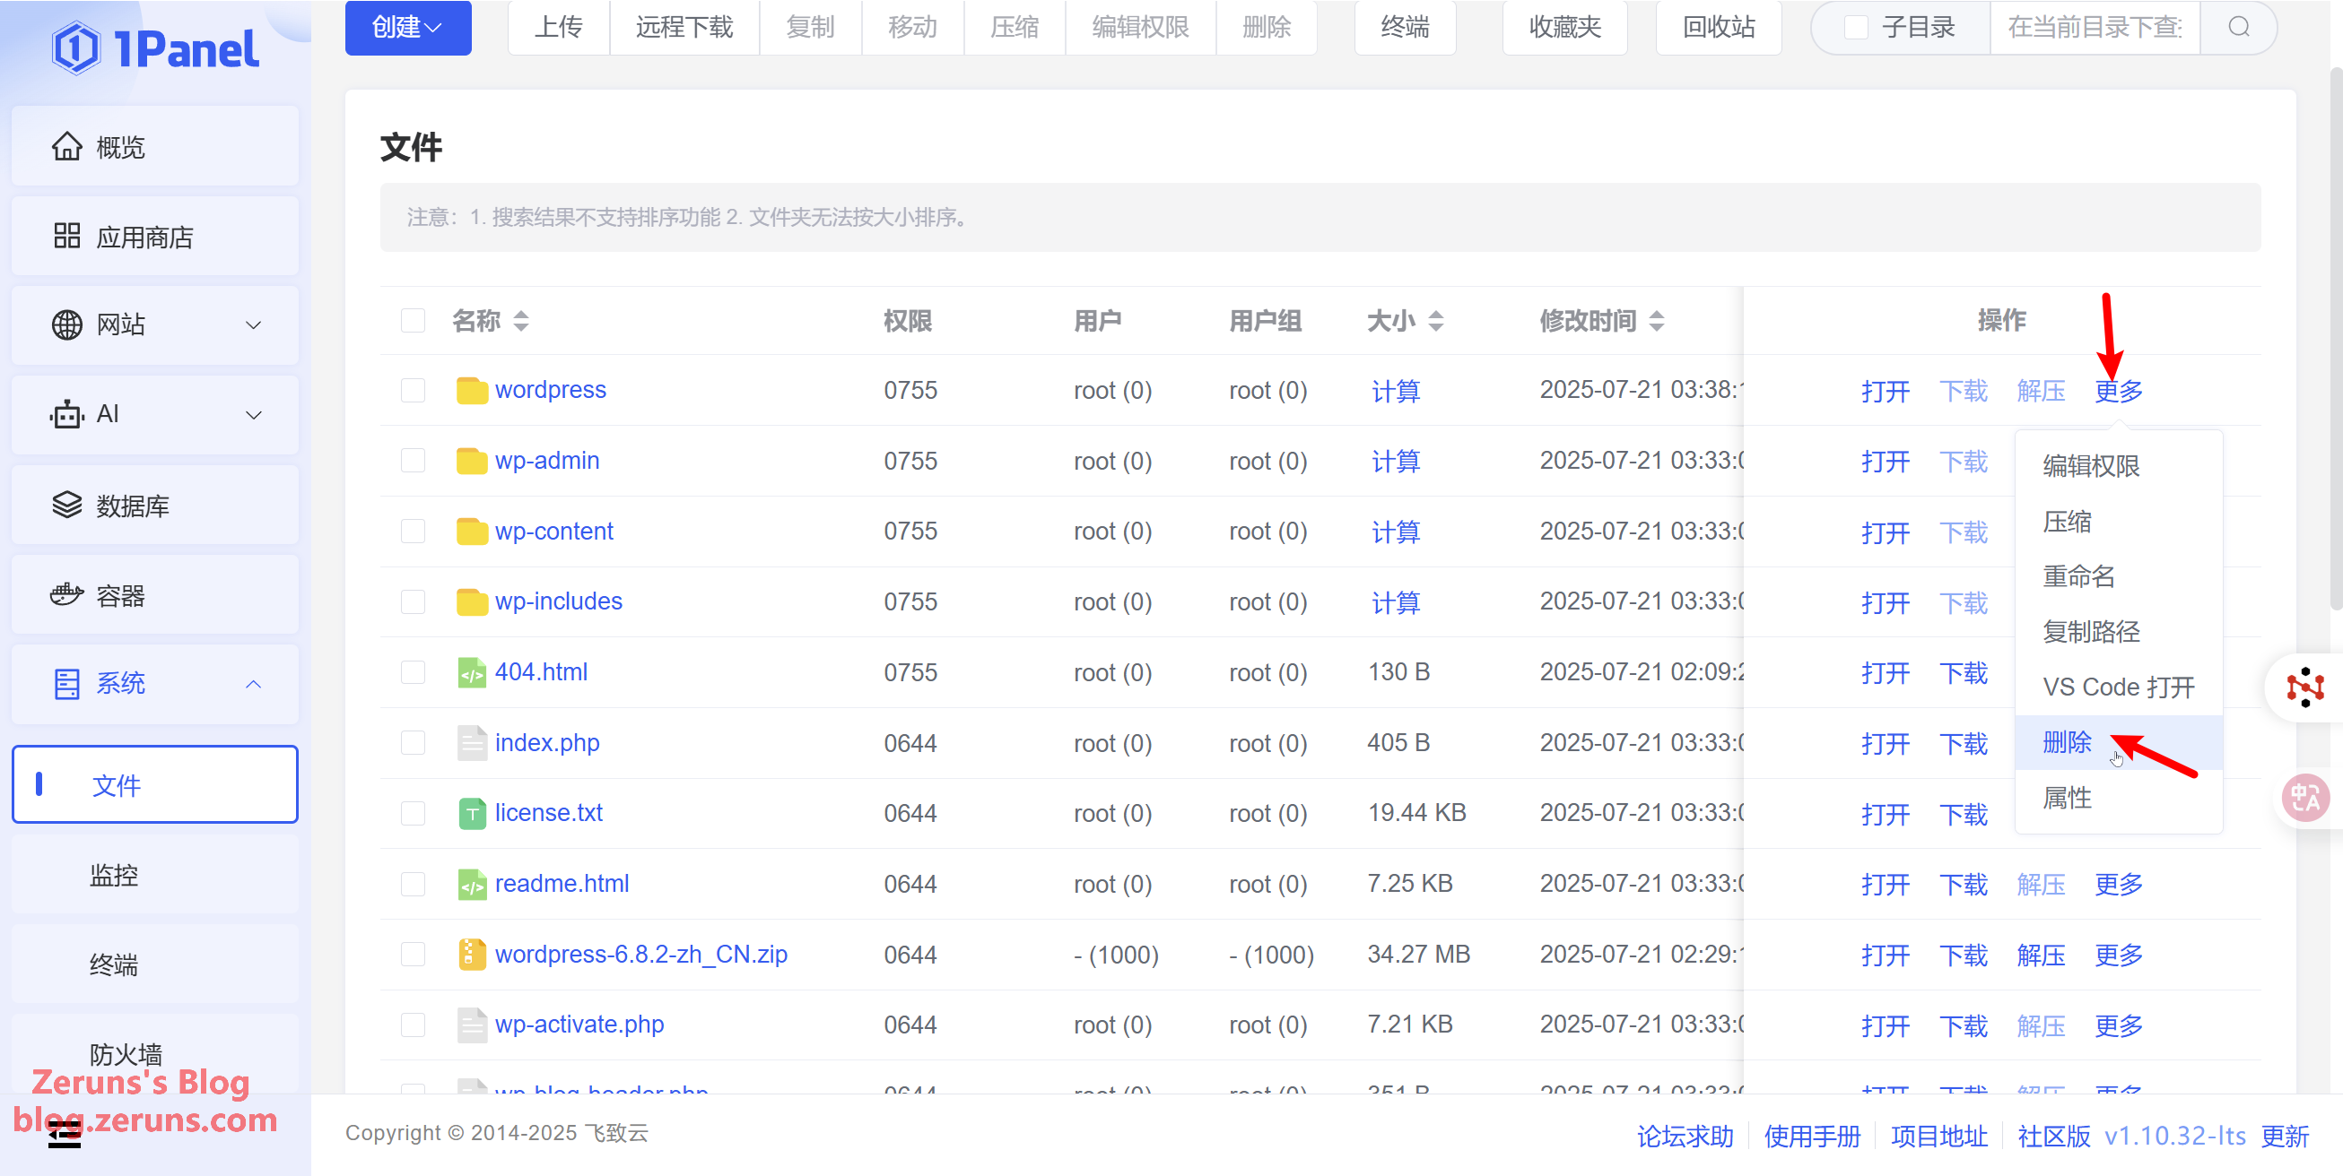Check the wp-content row checkbox
Image resolution: width=2343 pixels, height=1176 pixels.
click(413, 531)
